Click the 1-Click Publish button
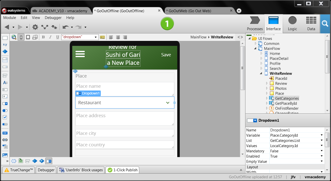The height and width of the screenshot is (181, 331). pyautogui.click(x=122, y=170)
